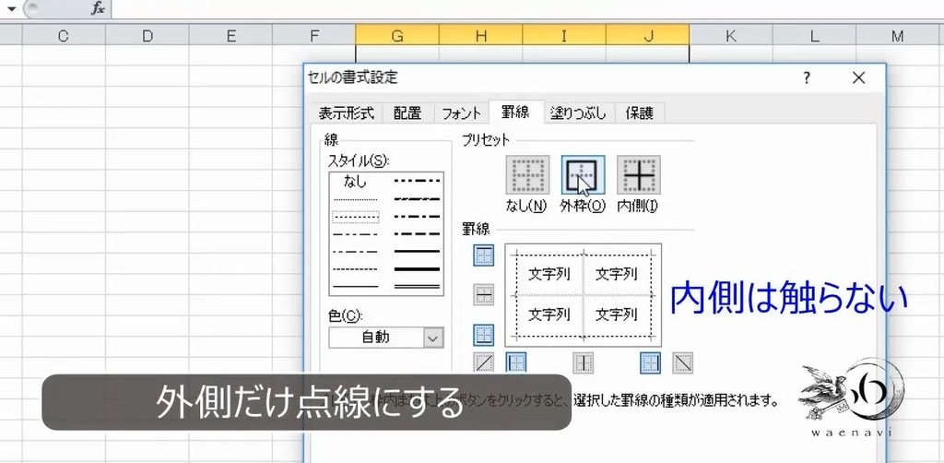Screen dimensions: 944x463
Task: Choose the currently selected thin dotted line style
Action: pyautogui.click(x=355, y=217)
